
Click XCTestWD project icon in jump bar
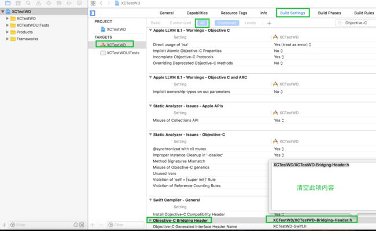pyautogui.click(x=117, y=3)
